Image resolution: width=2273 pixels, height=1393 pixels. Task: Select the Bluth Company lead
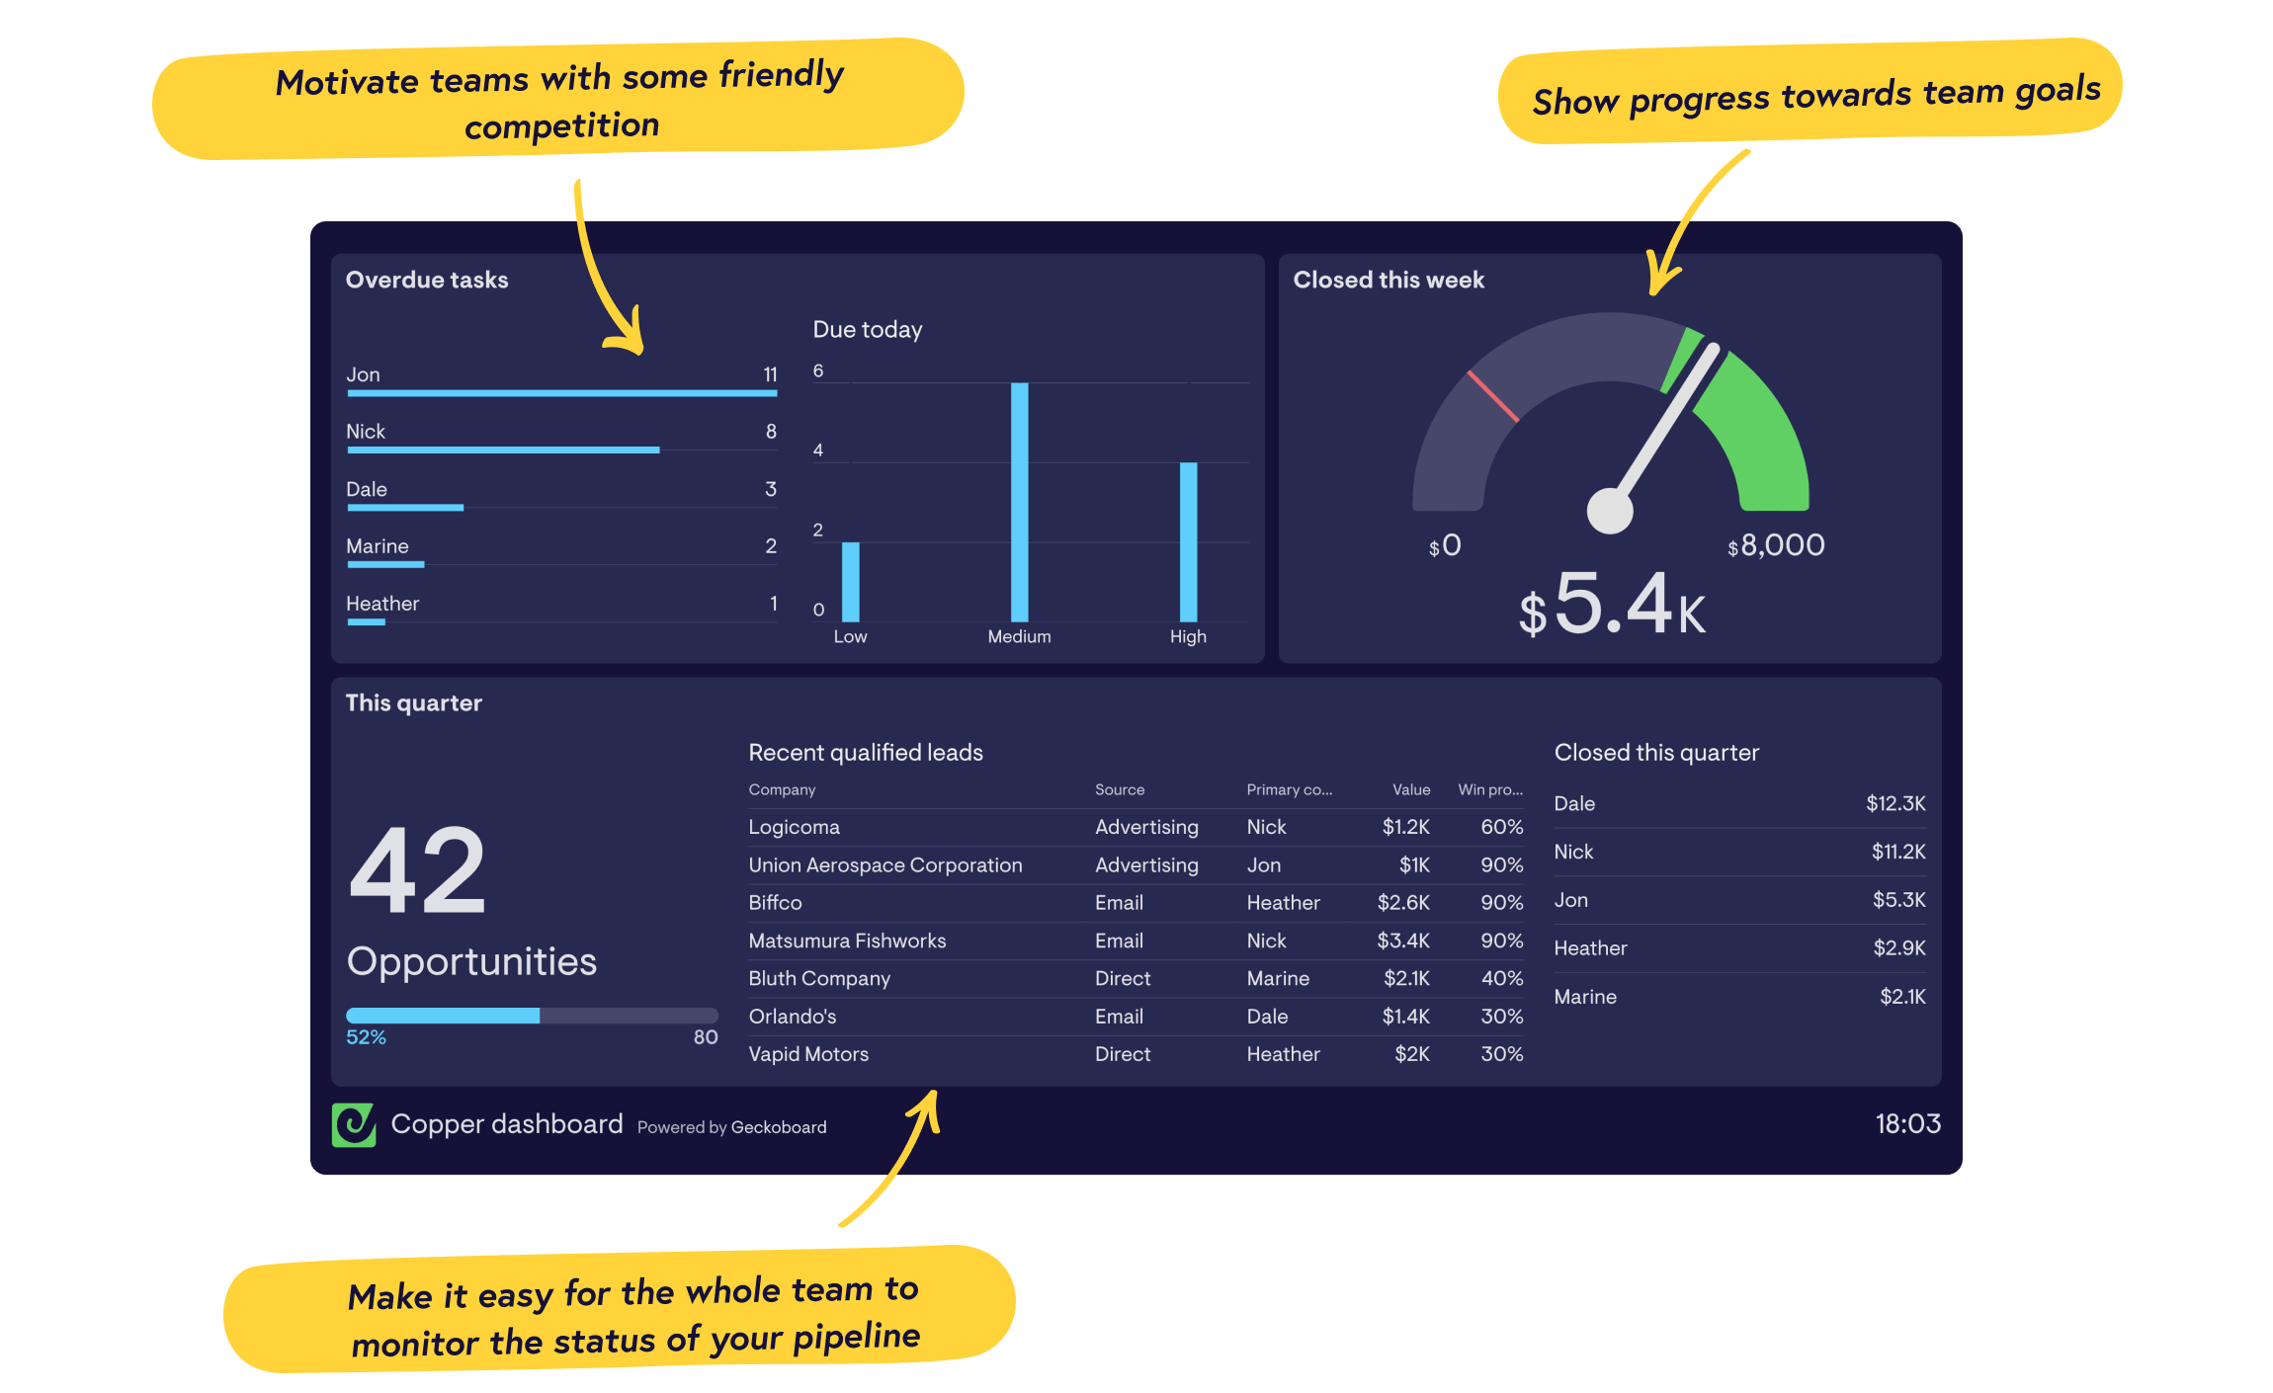(x=1136, y=978)
